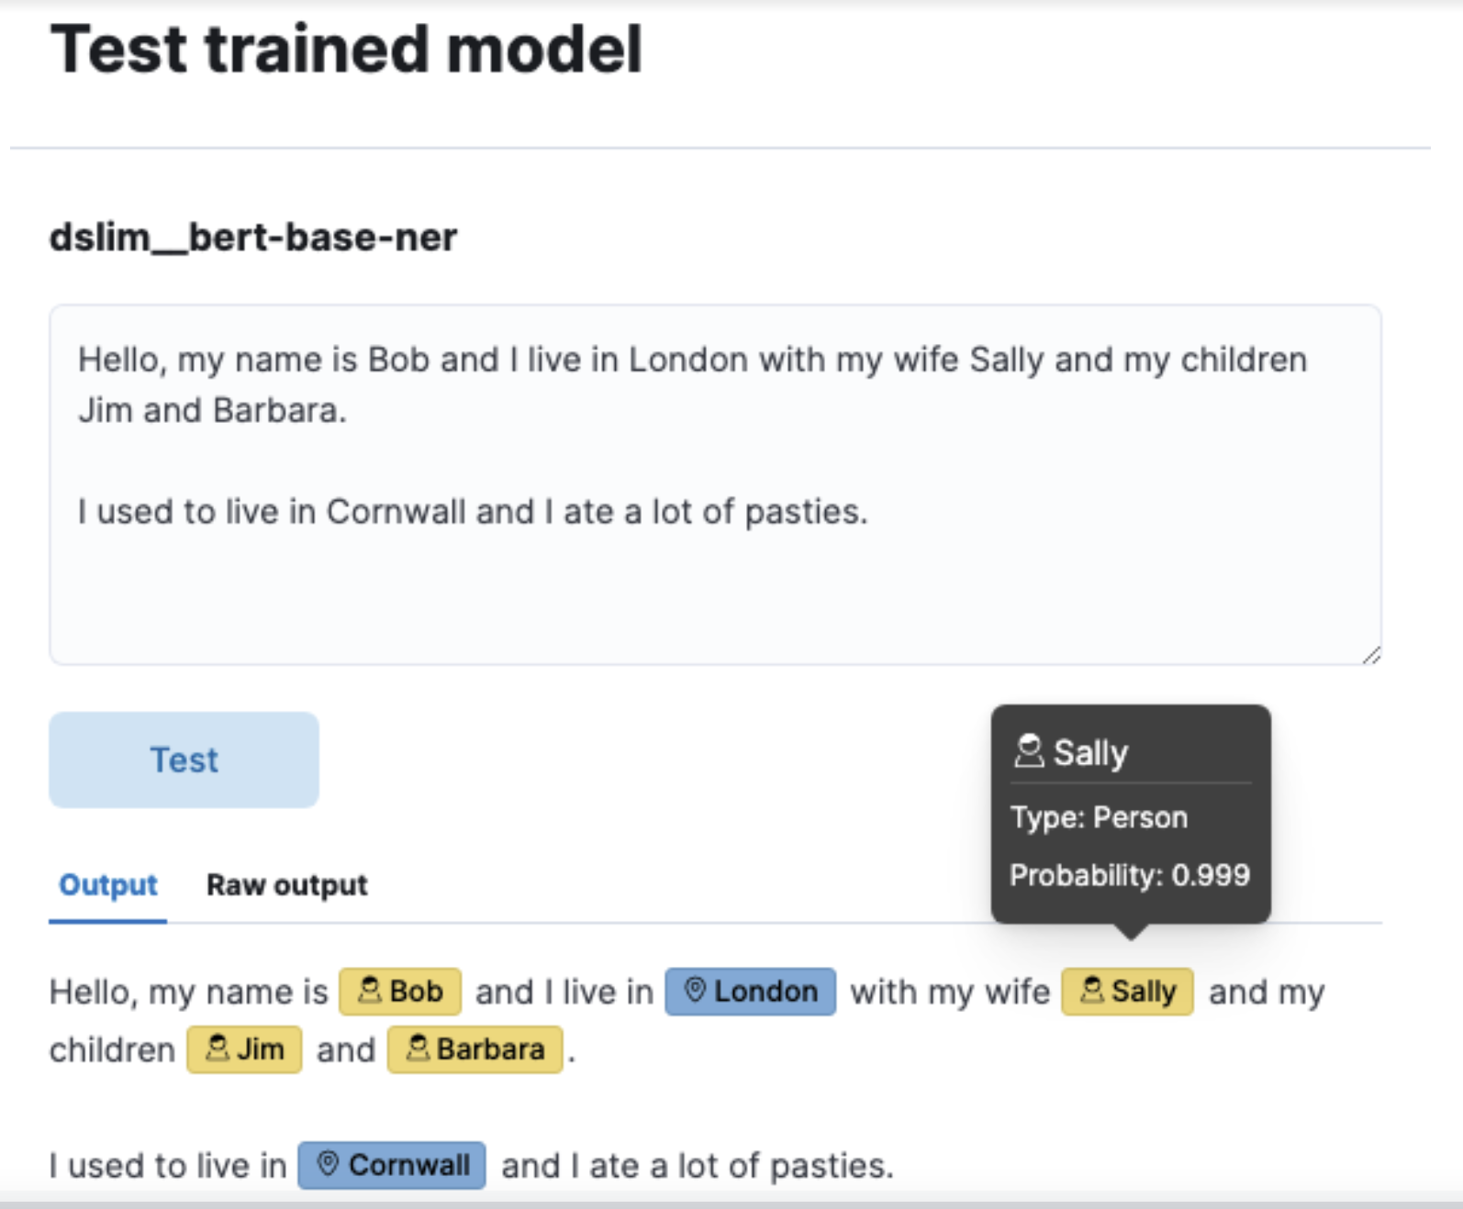Click the person icon in the Jim tag
The width and height of the screenshot is (1463, 1209).
point(218,1049)
